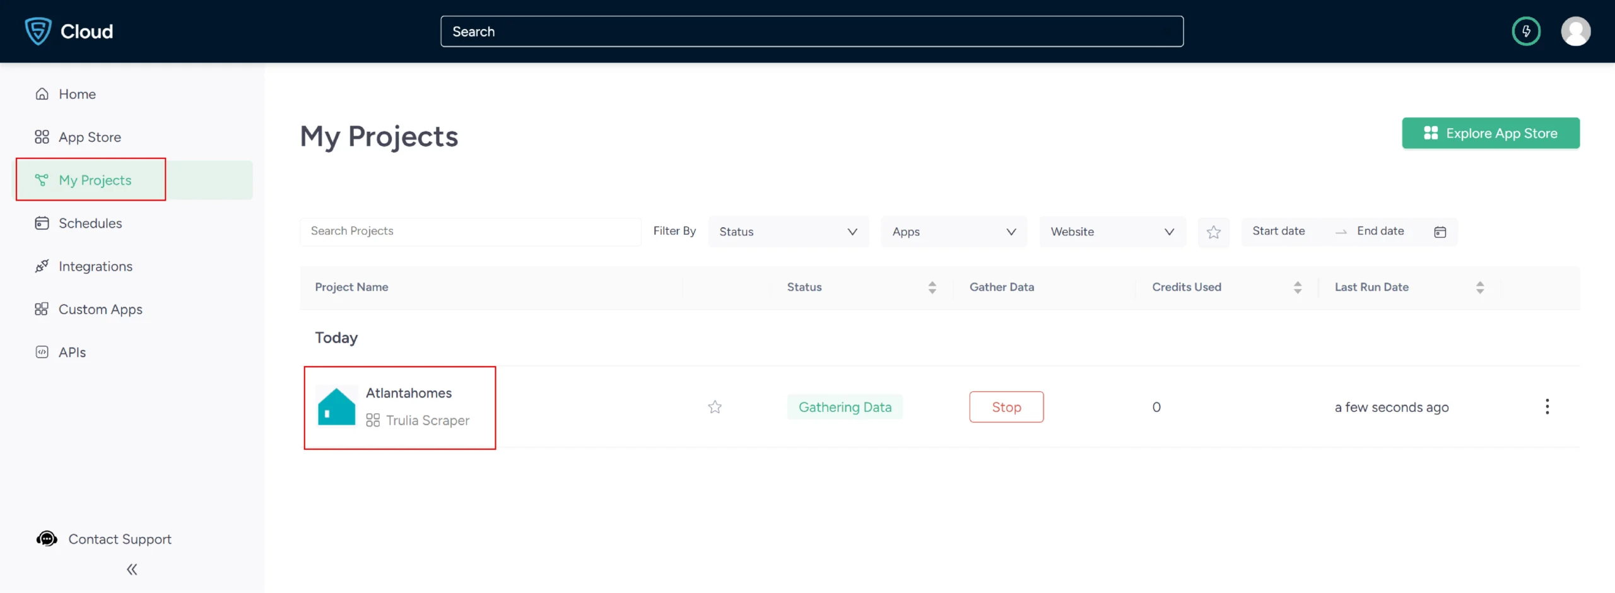Star the Atlantahomes project
The height and width of the screenshot is (593, 1615).
[715, 407]
